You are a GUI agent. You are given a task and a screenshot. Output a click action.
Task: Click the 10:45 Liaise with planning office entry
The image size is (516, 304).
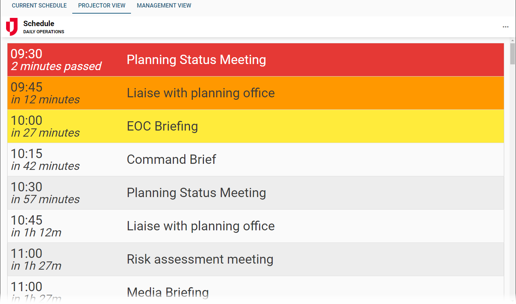point(255,226)
